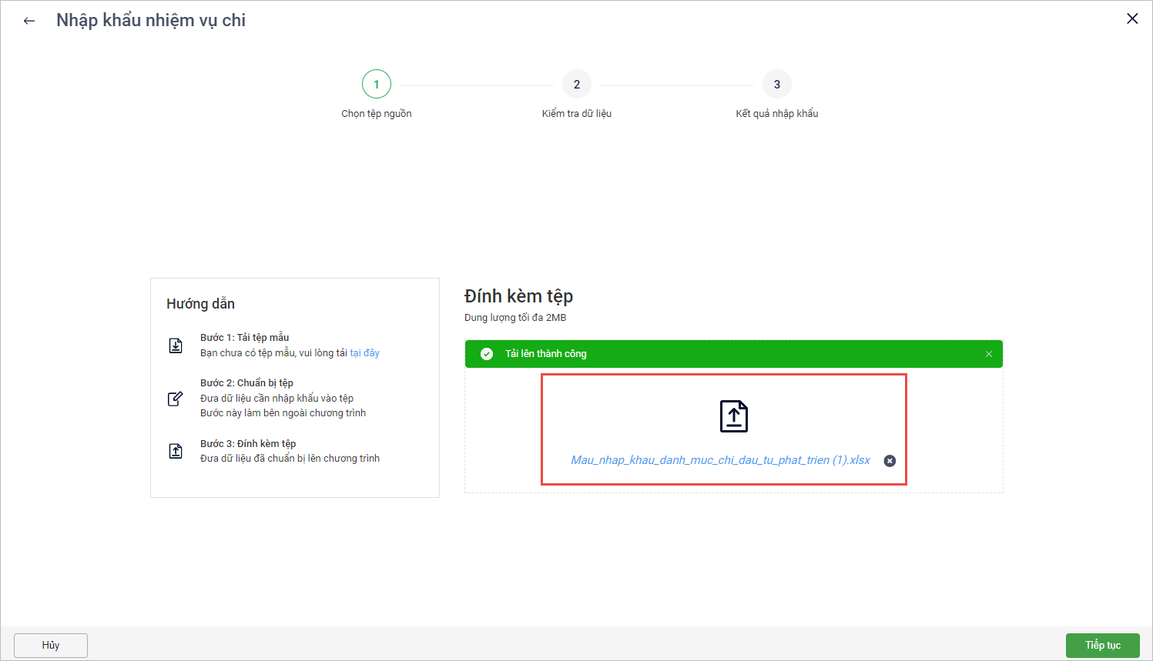
Task: Click the back arrow beside the import title
Action: (x=29, y=21)
